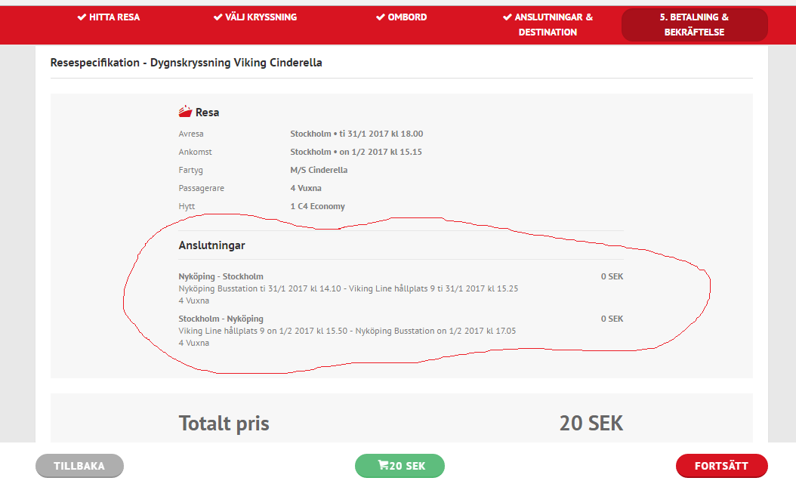This screenshot has width=796, height=484.
Task: Click the Resa section heading
Action: [207, 112]
